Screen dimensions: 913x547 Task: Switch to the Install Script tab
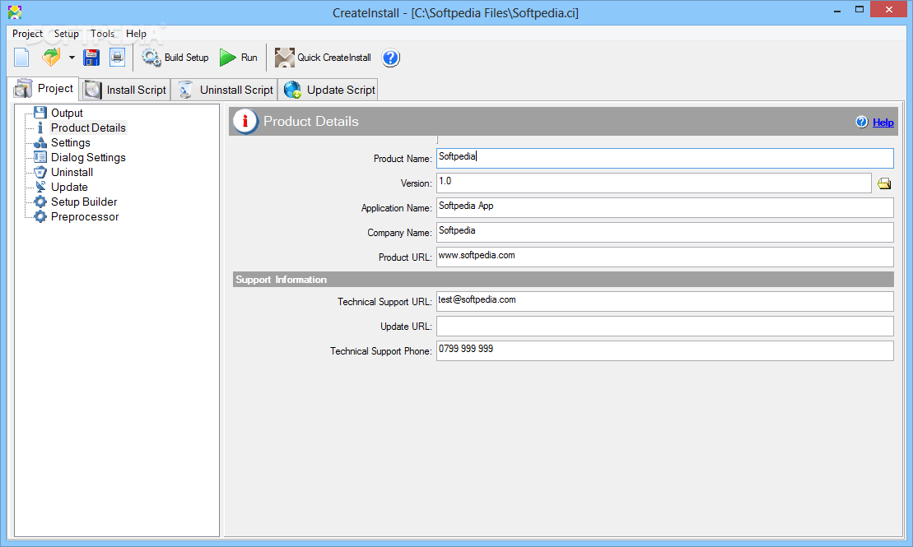pyautogui.click(x=125, y=90)
